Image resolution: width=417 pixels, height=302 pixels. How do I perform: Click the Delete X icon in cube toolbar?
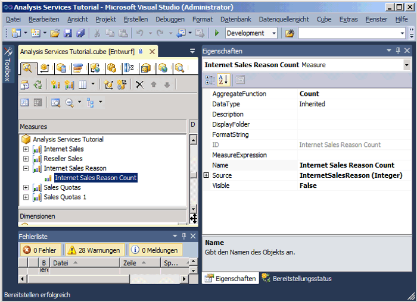(x=139, y=84)
